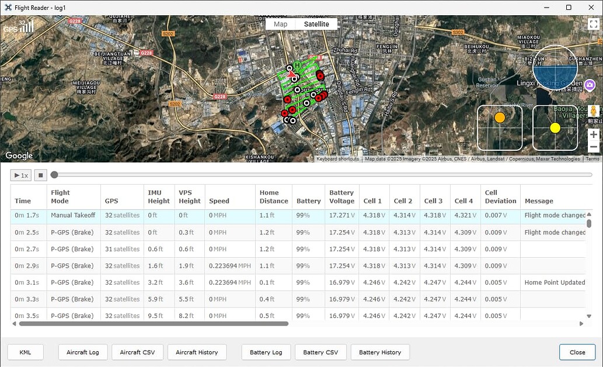Zoom in on the map
Image resolution: width=603 pixels, height=367 pixels.
click(594, 134)
